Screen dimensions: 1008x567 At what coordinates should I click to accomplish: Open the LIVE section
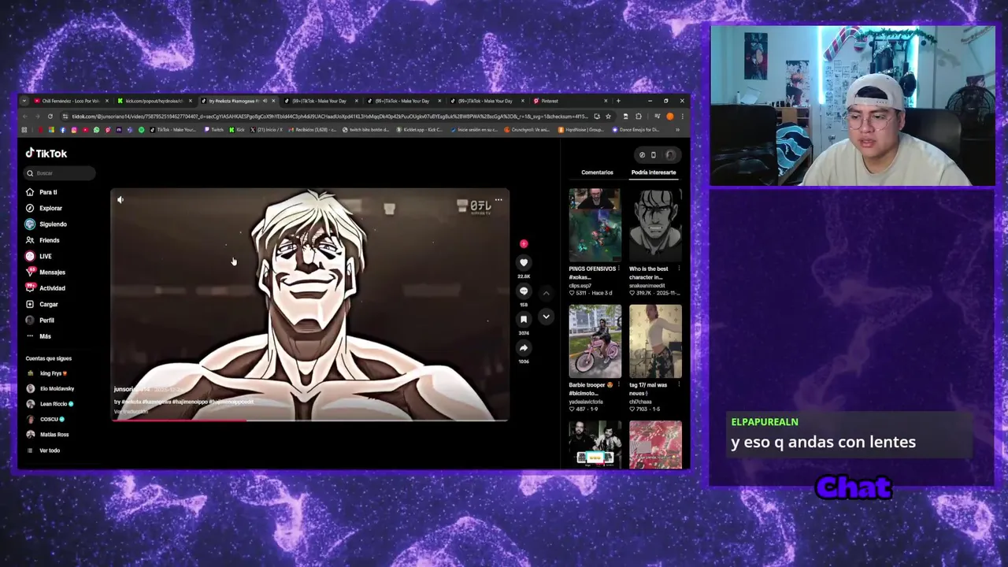click(39, 256)
